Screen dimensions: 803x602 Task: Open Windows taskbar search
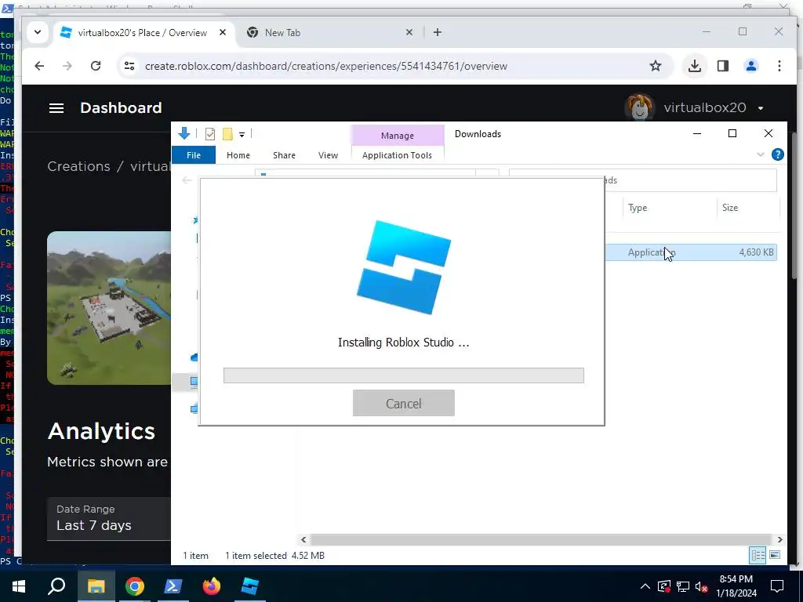pyautogui.click(x=56, y=586)
